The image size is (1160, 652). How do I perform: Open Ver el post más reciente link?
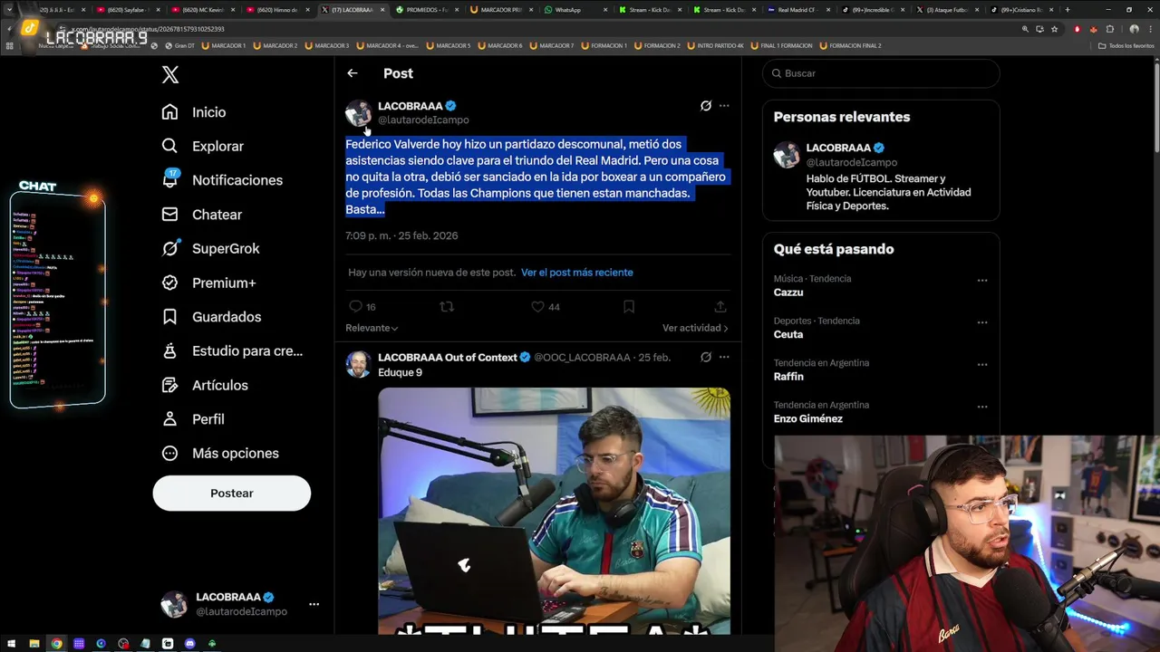coord(576,273)
